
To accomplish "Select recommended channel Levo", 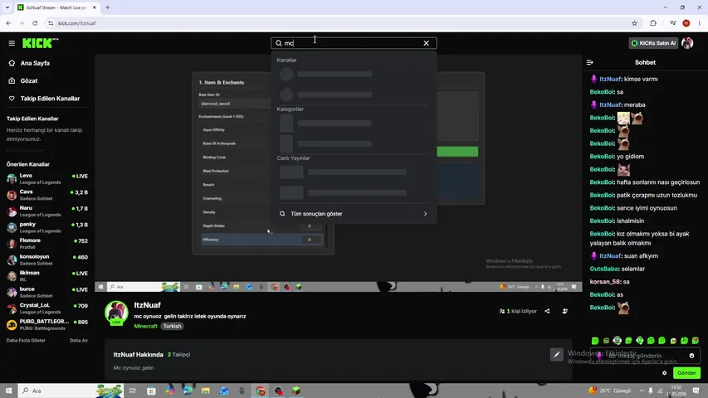I will (x=47, y=179).
